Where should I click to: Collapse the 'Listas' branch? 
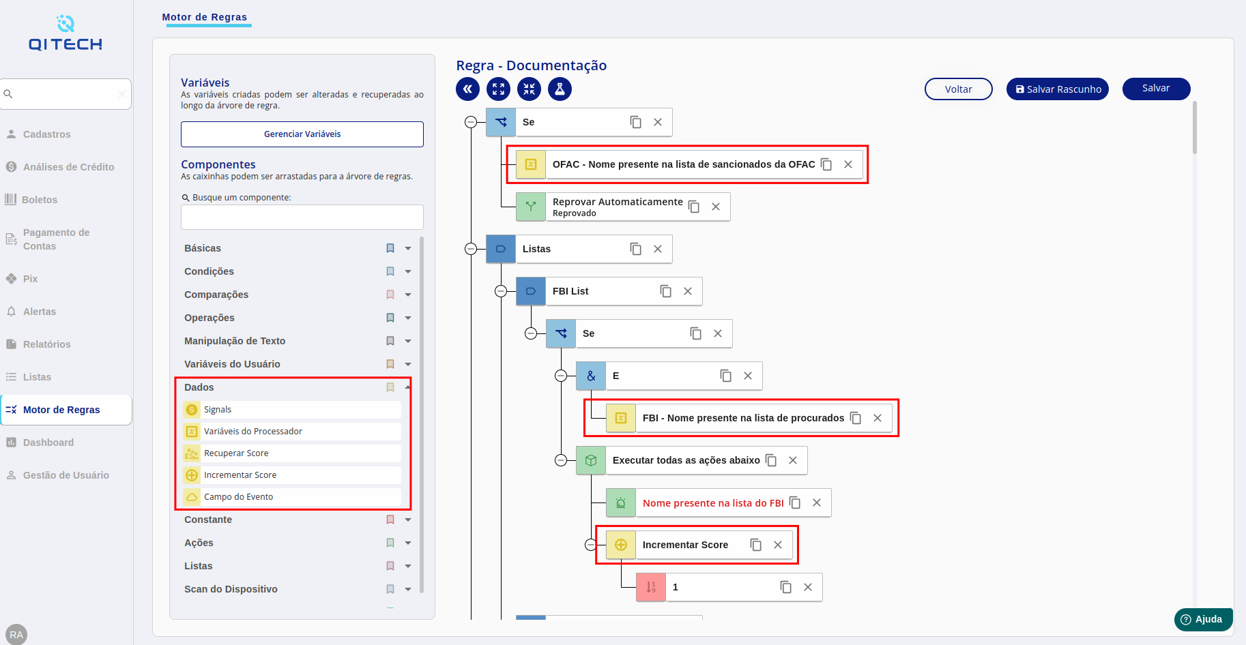[471, 249]
